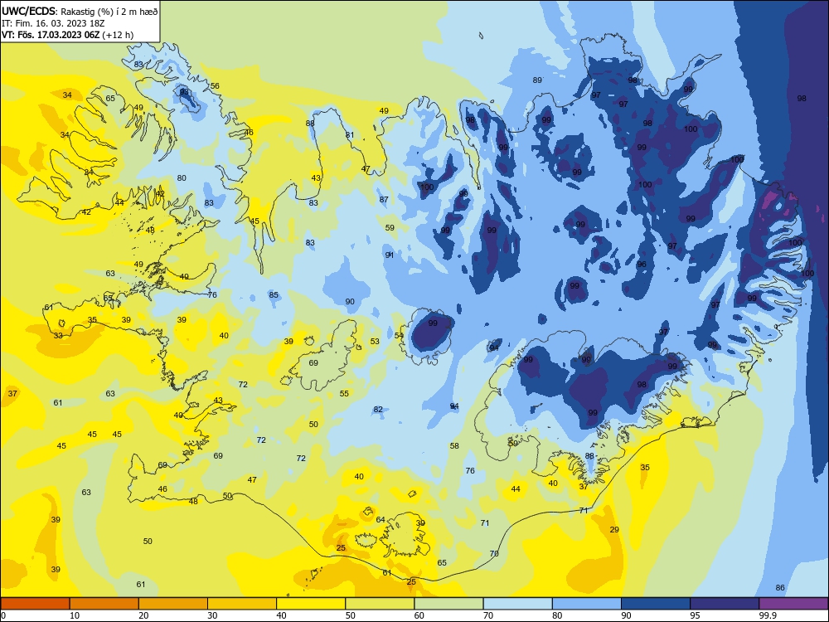Select the 10–20 orange legend color block
Viewport: 829px width, 622px height.
coord(104,604)
